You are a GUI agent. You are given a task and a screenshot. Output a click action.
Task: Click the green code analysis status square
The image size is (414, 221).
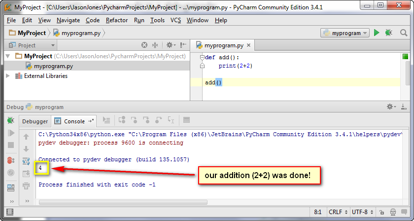[x=405, y=56]
